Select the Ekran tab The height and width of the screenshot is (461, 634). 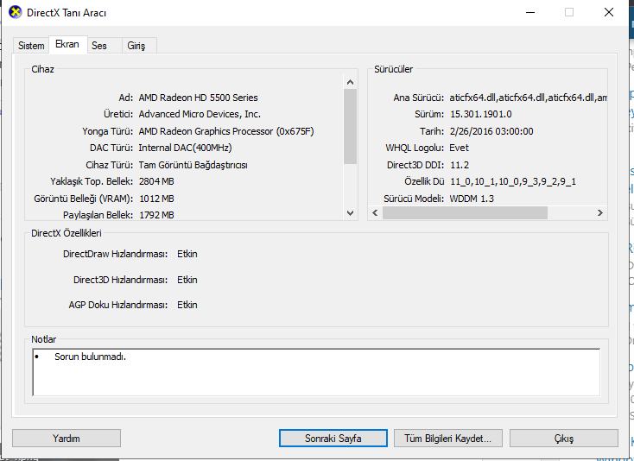click(x=67, y=44)
